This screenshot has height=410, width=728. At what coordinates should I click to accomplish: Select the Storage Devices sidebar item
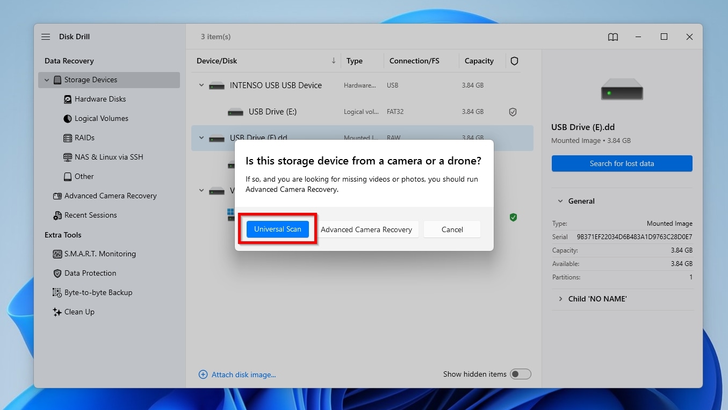pos(109,80)
